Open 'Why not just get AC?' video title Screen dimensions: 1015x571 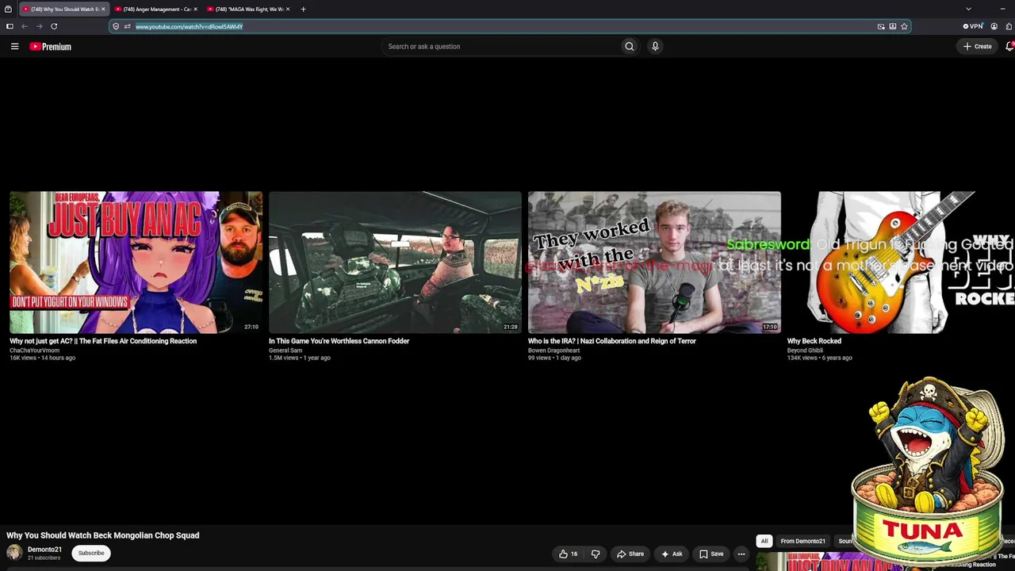(103, 341)
